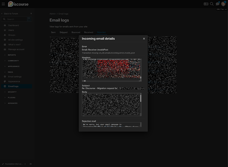This screenshot has width=228, height=167.
Task: Switch to the Skipped tab
Action: (64, 32)
